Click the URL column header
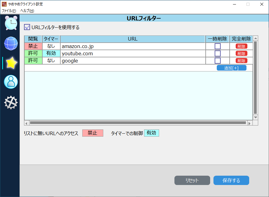The width and height of the screenshot is (269, 197). tap(133, 39)
